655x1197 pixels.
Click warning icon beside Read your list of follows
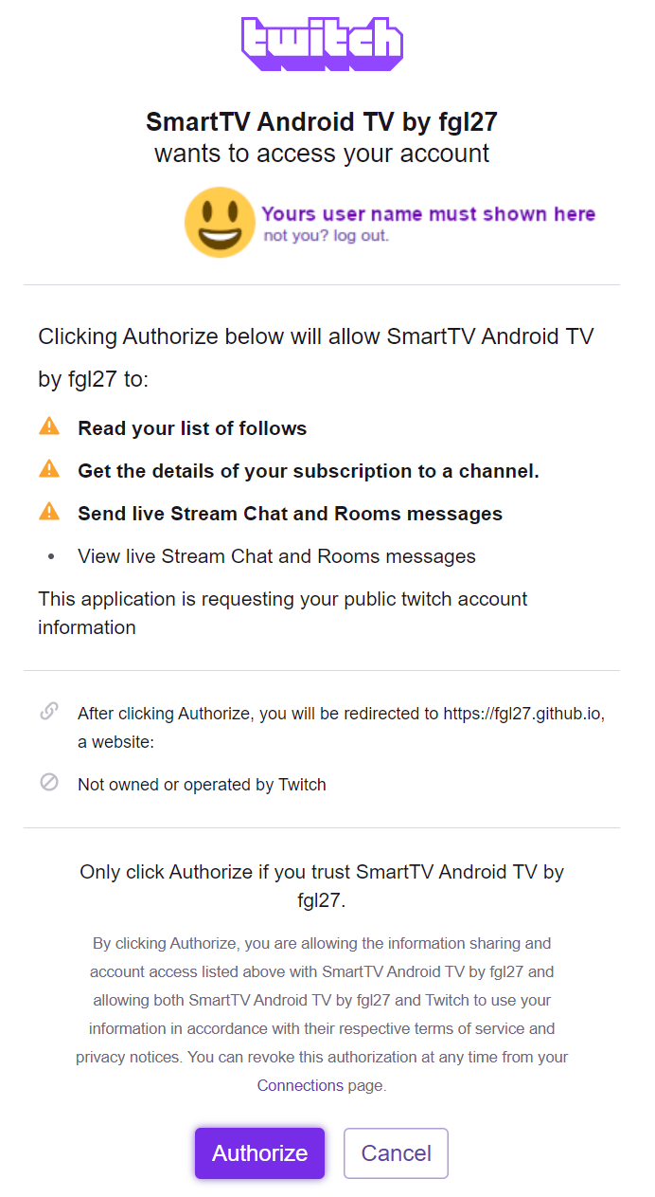49,427
